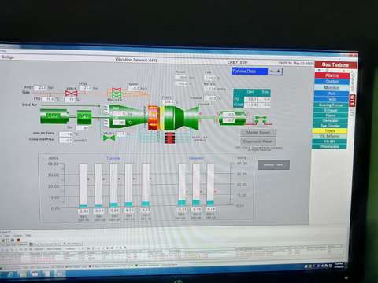Click the Diagnostic Reset button

(x=258, y=141)
